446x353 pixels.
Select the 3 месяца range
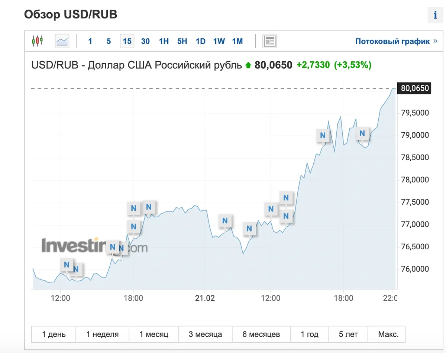[x=205, y=334]
